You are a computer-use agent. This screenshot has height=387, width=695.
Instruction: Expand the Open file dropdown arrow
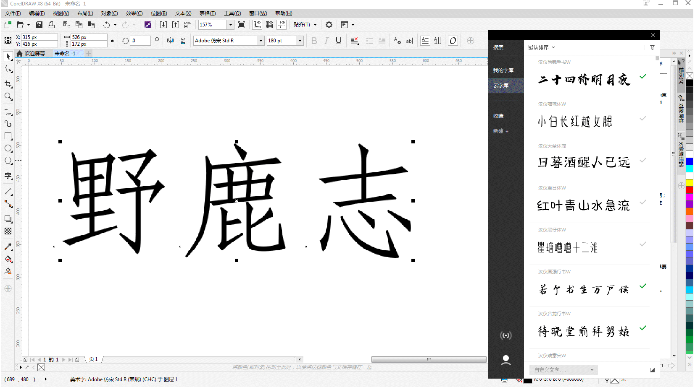(x=29, y=25)
